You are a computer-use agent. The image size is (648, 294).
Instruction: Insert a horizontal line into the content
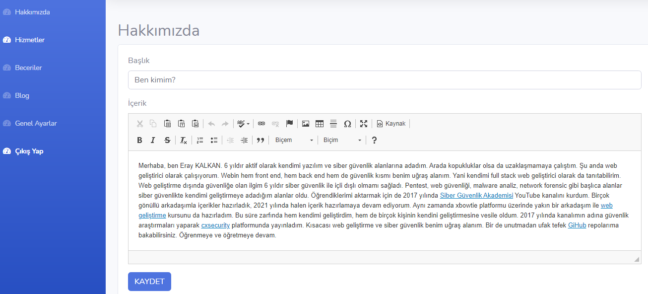point(333,123)
